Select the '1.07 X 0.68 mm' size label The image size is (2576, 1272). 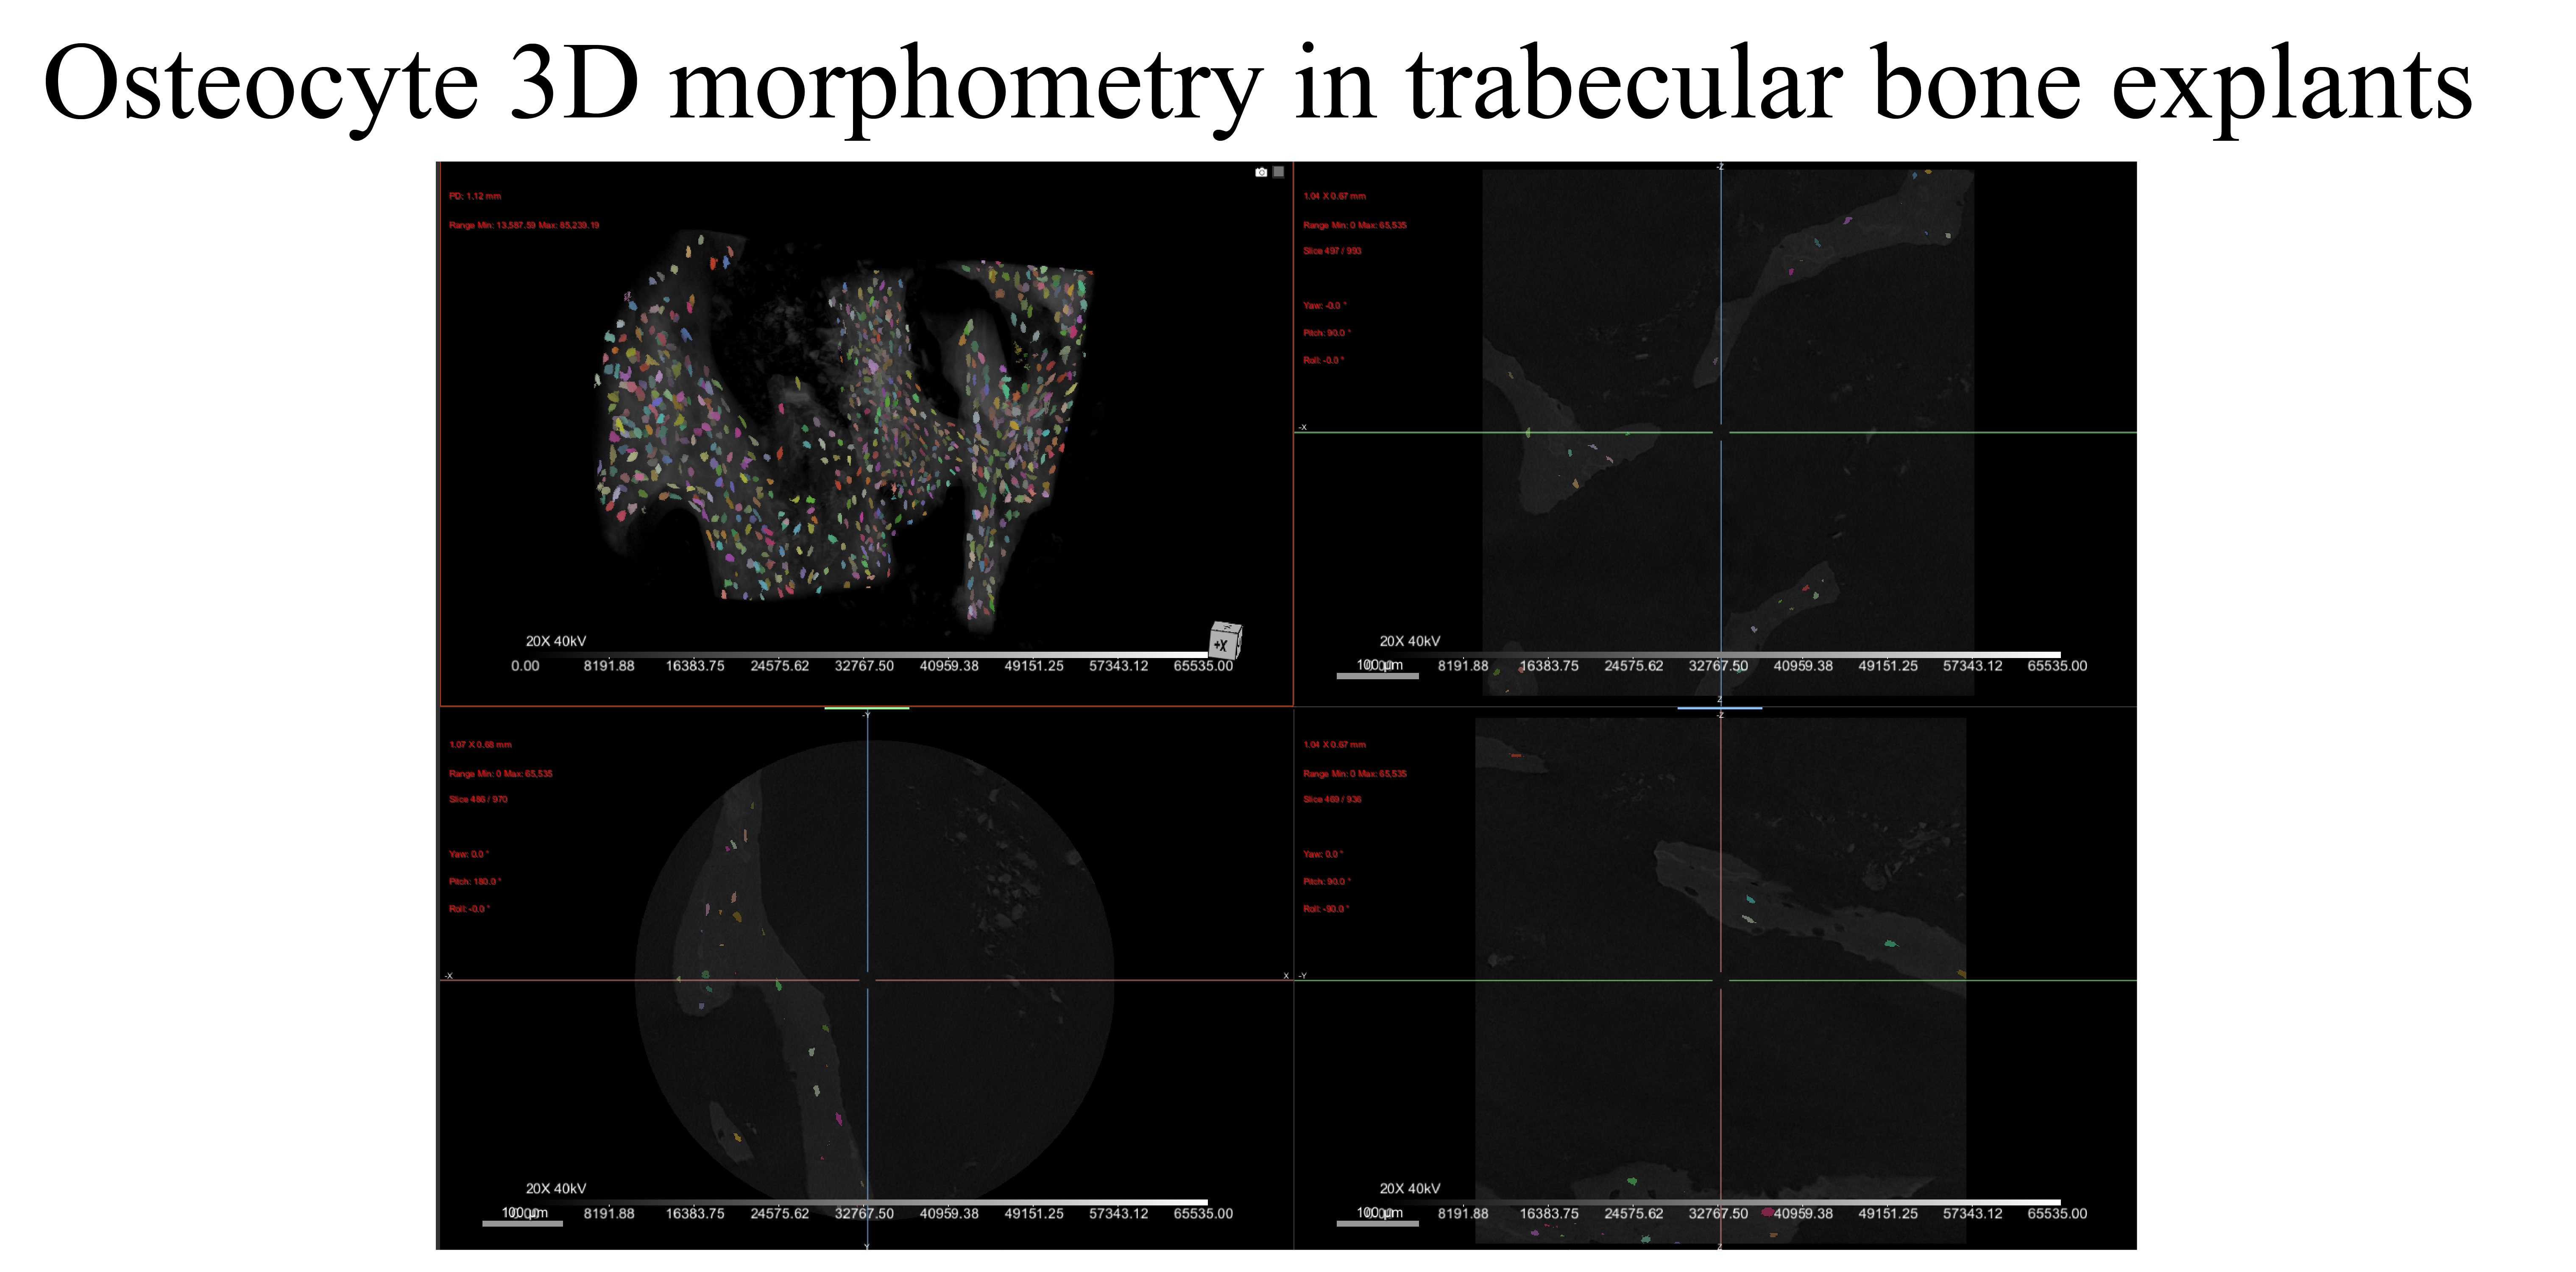(480, 744)
